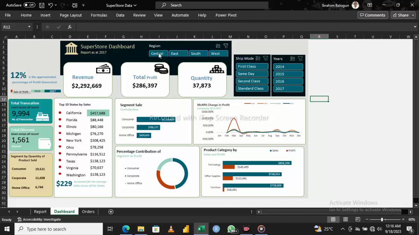Select the 2014 year slicer button
The height and width of the screenshot is (235, 419).
click(288, 67)
